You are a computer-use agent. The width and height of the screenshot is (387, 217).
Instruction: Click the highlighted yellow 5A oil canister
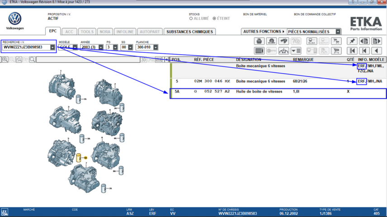coord(79,158)
